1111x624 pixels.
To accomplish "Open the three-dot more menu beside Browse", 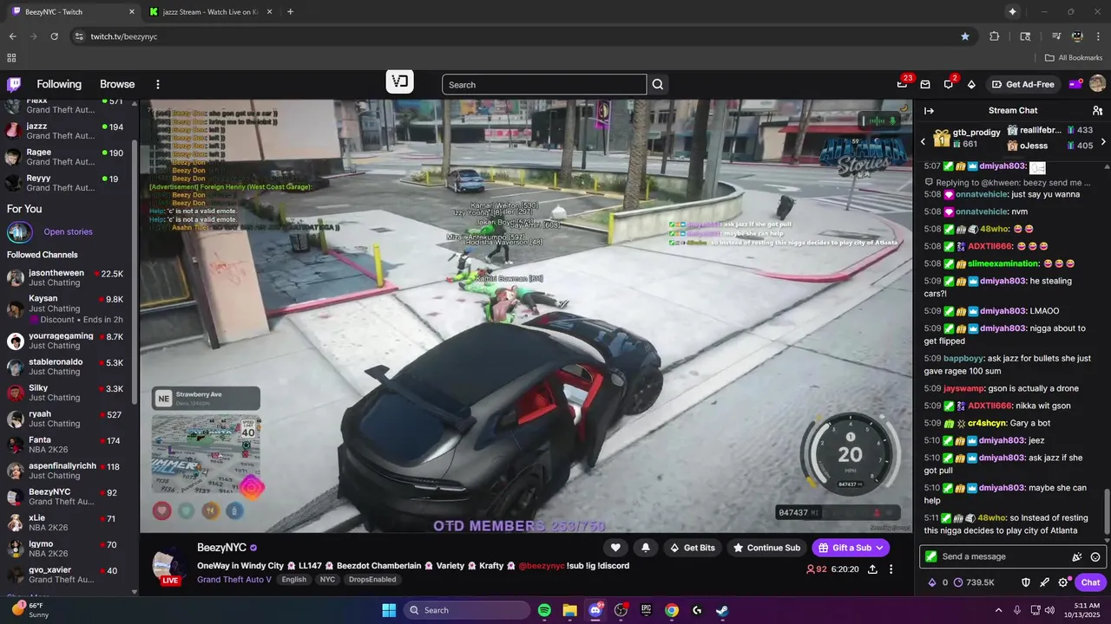I will 158,84.
